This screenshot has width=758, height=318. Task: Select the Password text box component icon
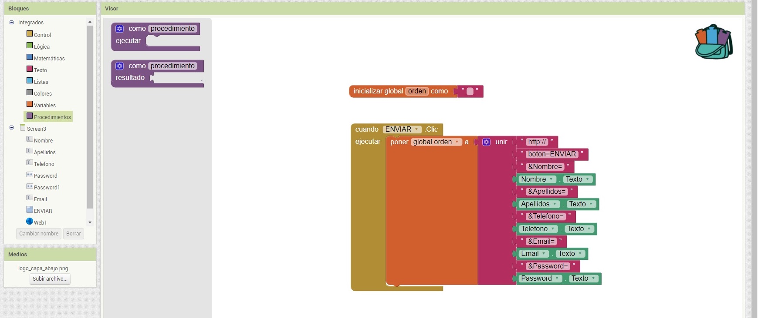point(30,175)
